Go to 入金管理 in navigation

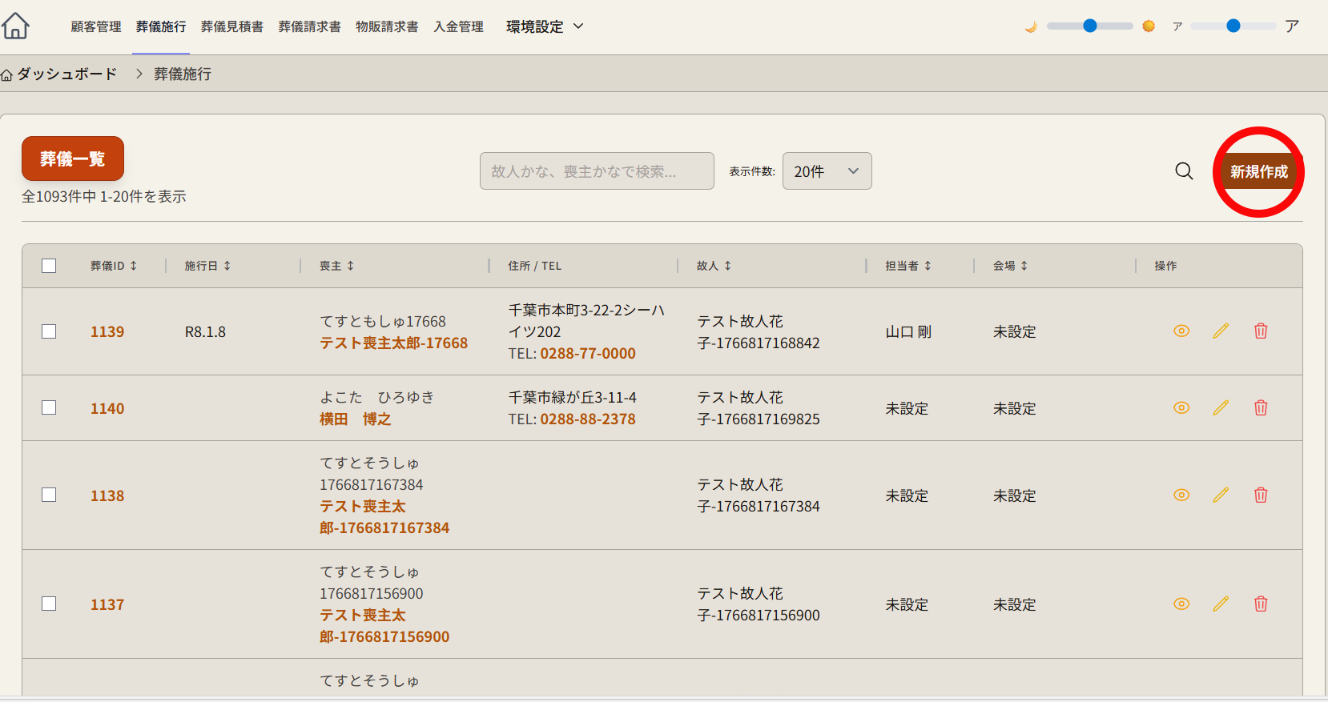[458, 26]
